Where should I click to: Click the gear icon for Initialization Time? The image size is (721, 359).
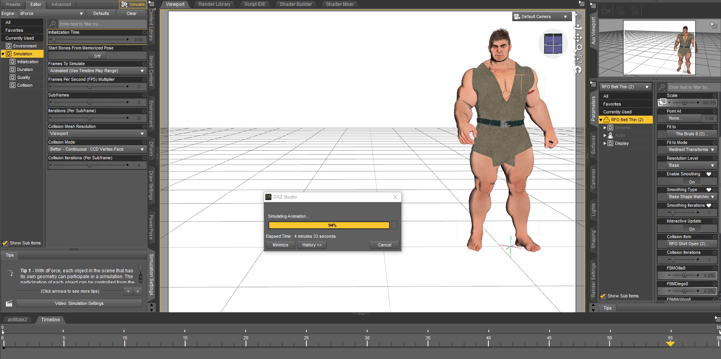[x=144, y=33]
